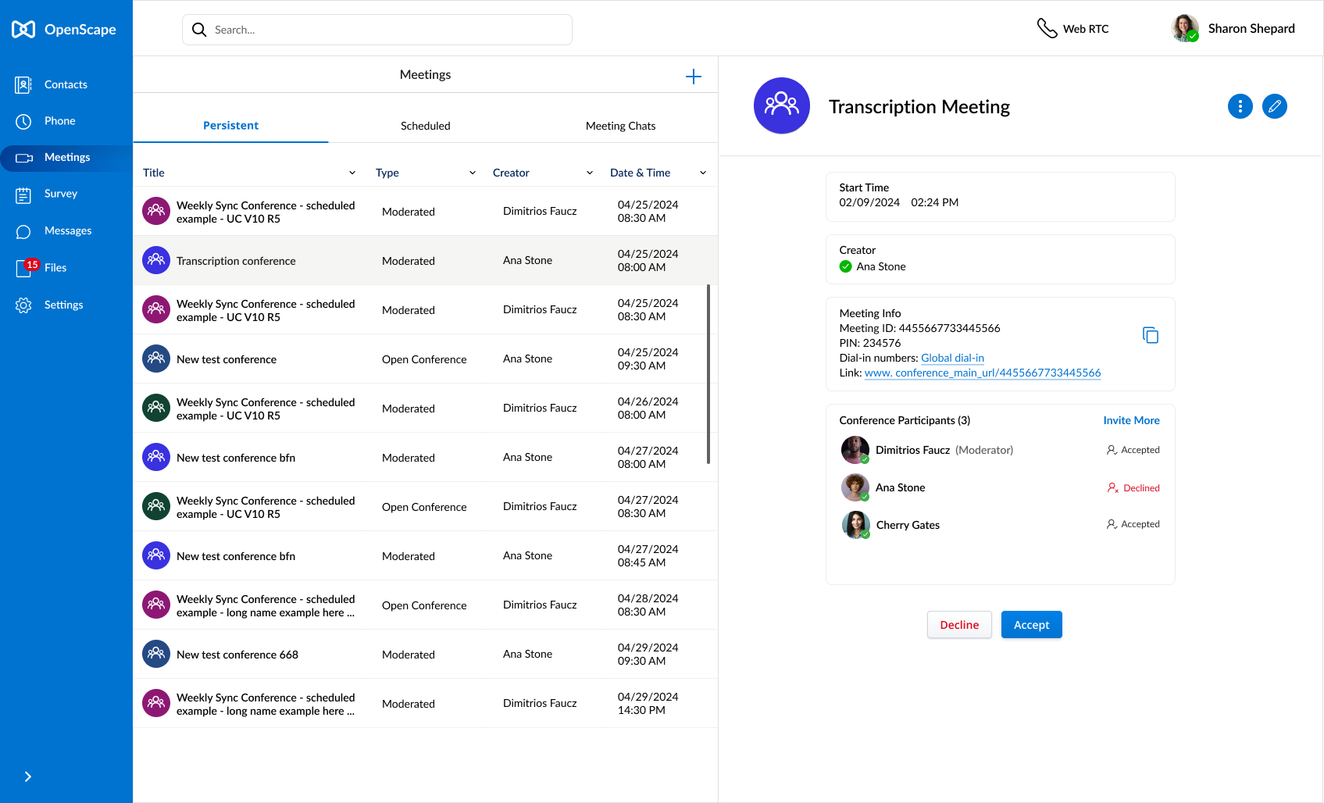The image size is (1324, 803).
Task: Select the New test conference 668 row title
Action: pos(237,655)
